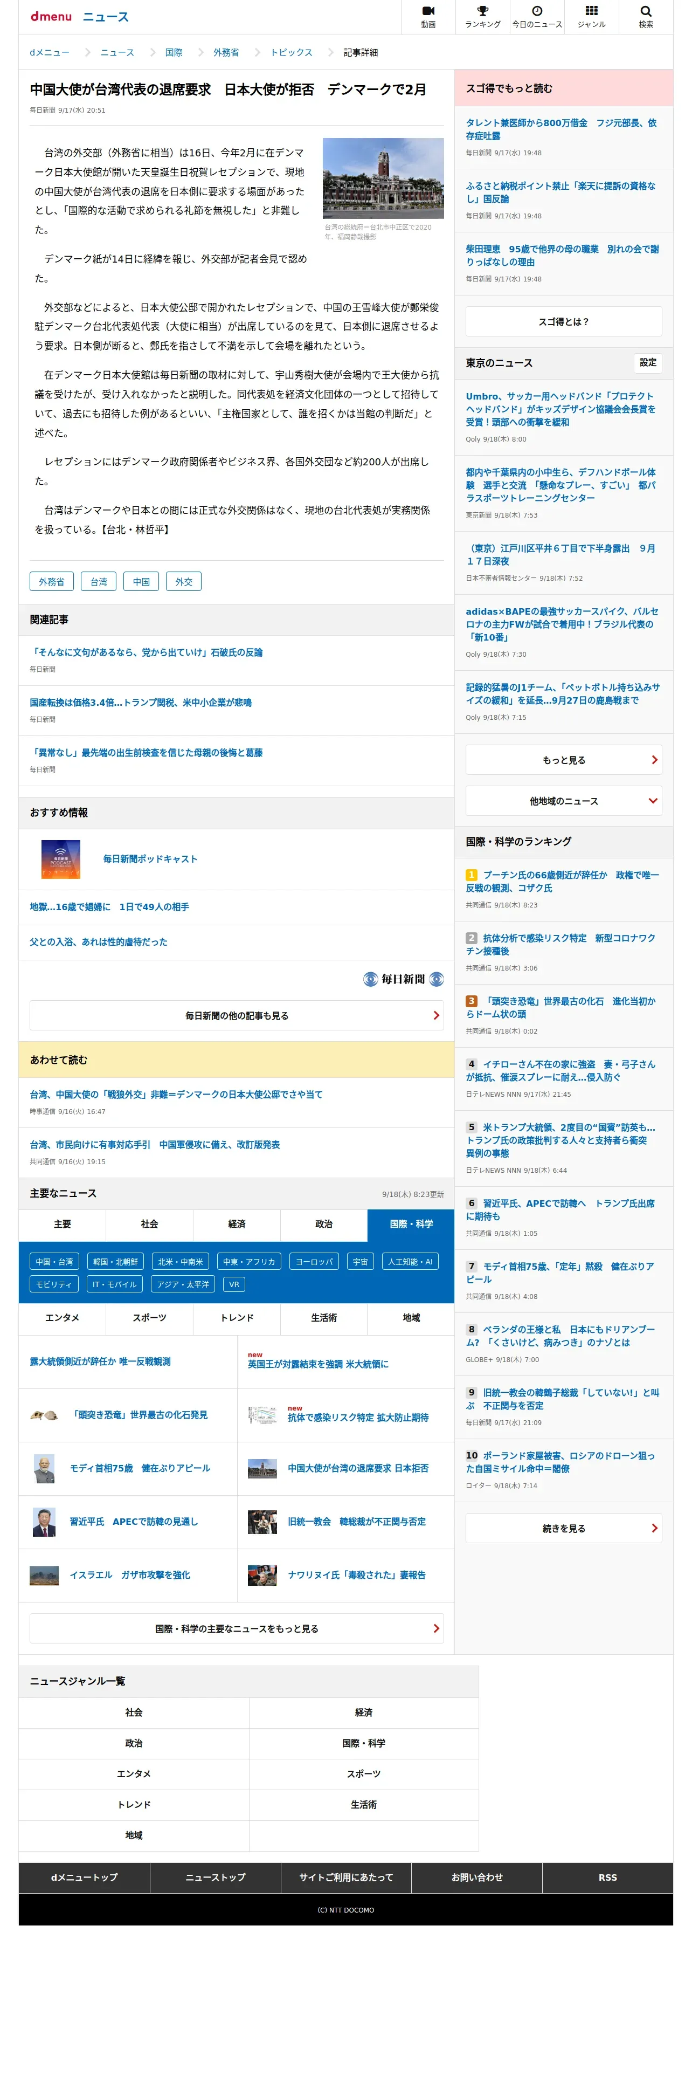Screen dimensions: 692x2077
Task: Select ヨーロッパ subcategory chip
Action: point(314,1262)
